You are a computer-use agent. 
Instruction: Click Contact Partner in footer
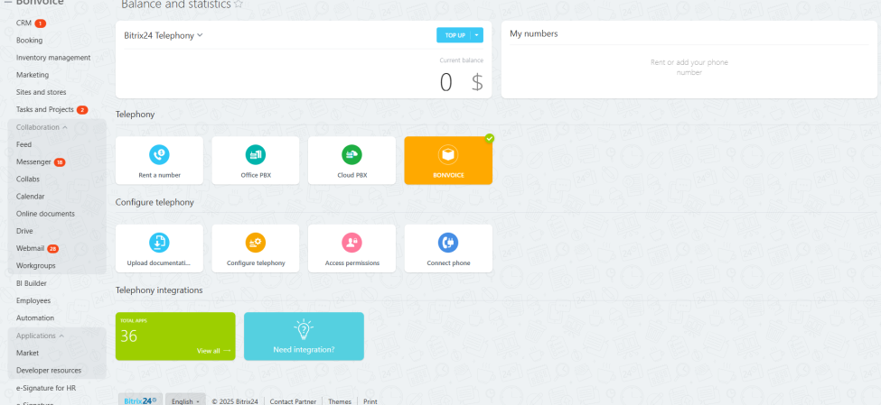click(x=293, y=401)
